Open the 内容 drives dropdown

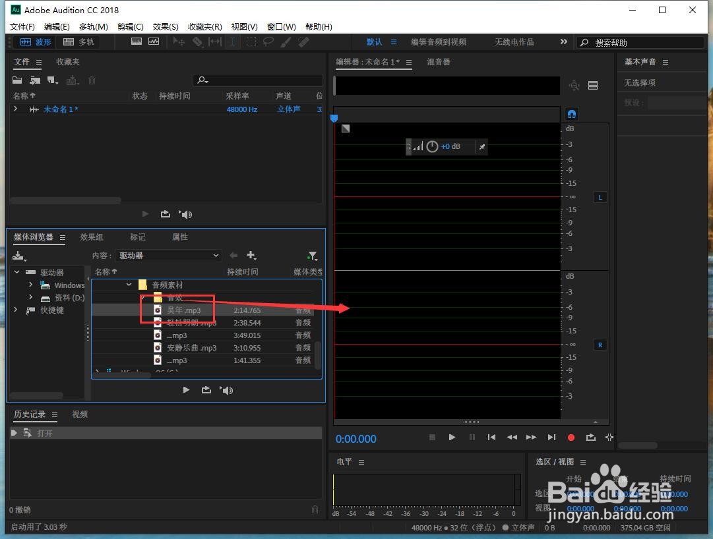[x=168, y=256]
